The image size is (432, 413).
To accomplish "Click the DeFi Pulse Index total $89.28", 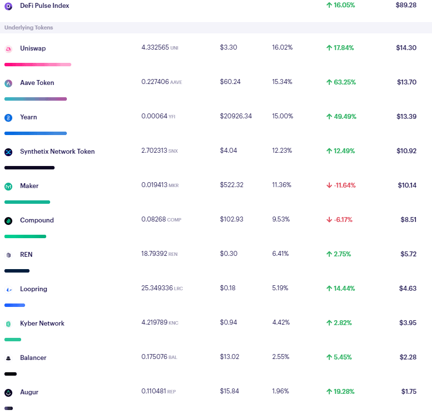I will pos(406,5).
